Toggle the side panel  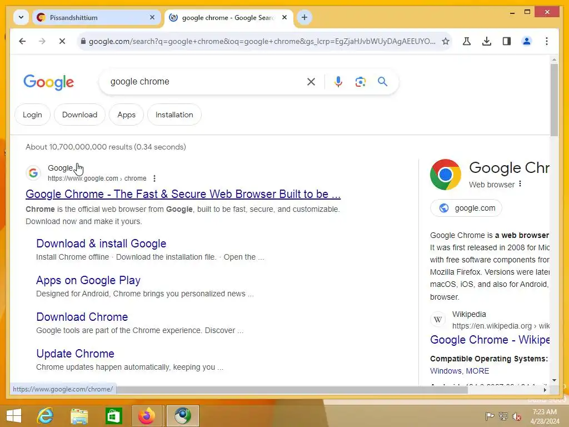[507, 41]
